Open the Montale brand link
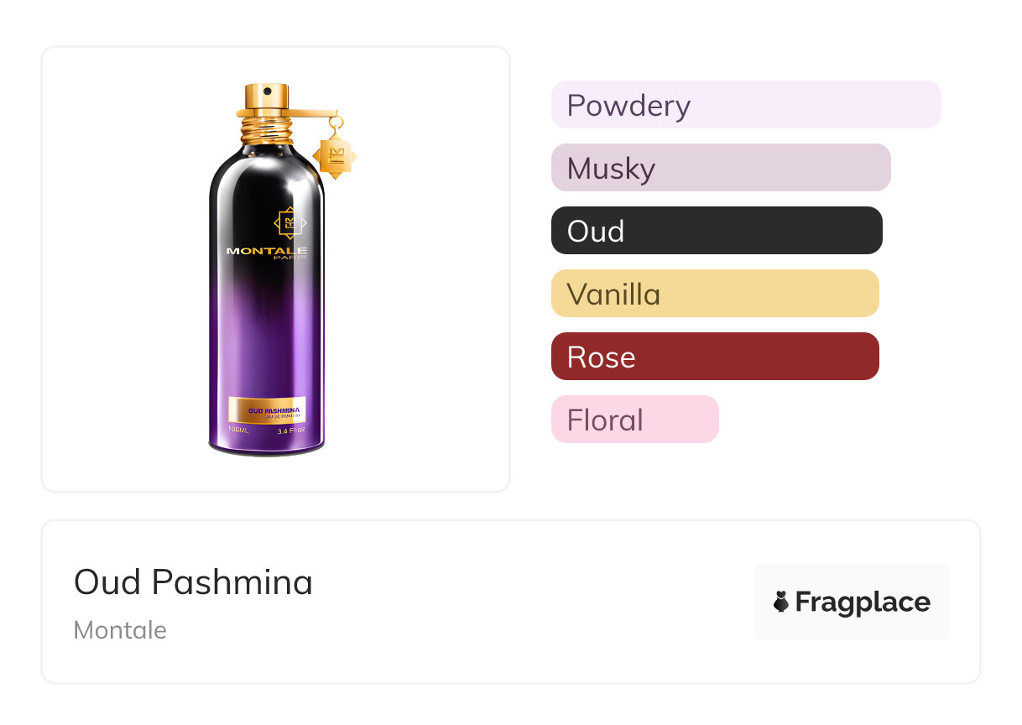The image size is (1022, 725). point(120,630)
